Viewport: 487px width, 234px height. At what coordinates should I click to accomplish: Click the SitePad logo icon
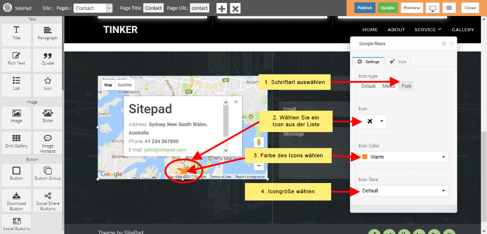pos(8,8)
